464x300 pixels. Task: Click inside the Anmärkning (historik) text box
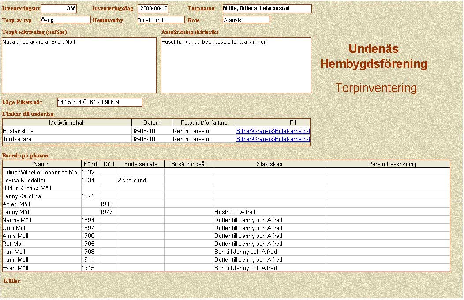pos(236,65)
